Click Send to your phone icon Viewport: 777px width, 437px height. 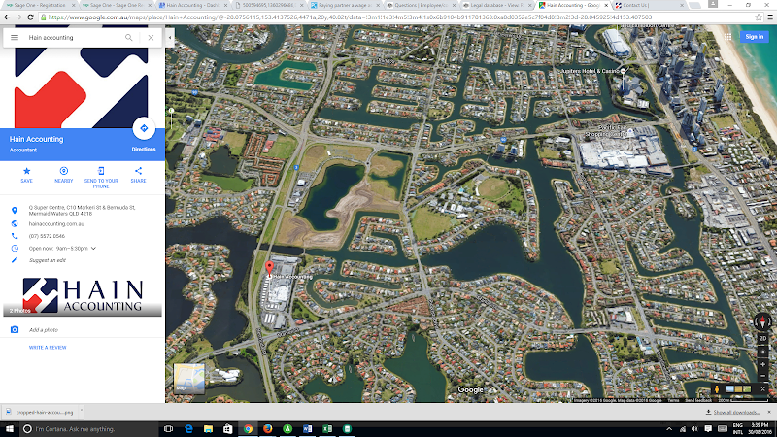pyautogui.click(x=101, y=172)
